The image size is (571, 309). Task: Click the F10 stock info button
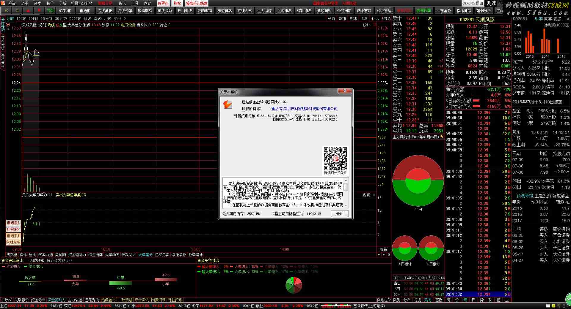(x=364, y=18)
